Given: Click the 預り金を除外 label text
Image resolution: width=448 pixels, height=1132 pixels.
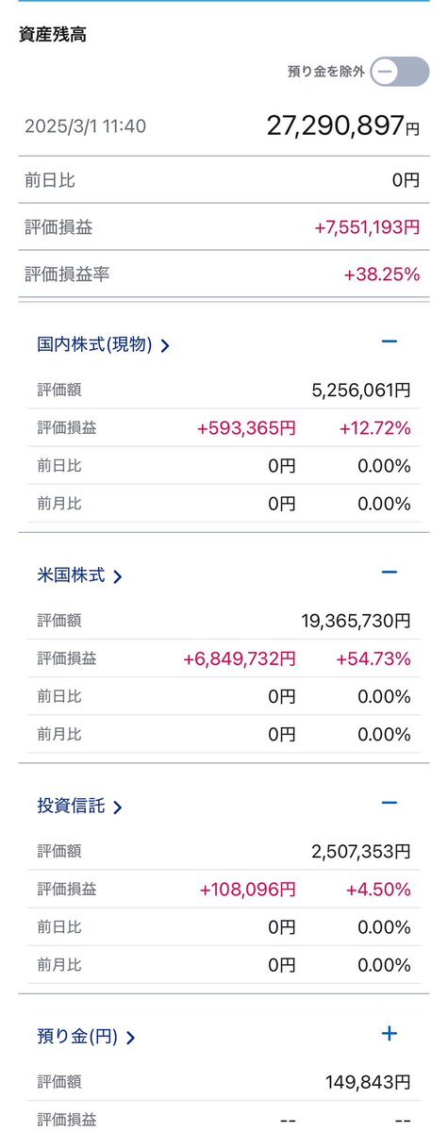Looking at the screenshot, I should pos(325,71).
